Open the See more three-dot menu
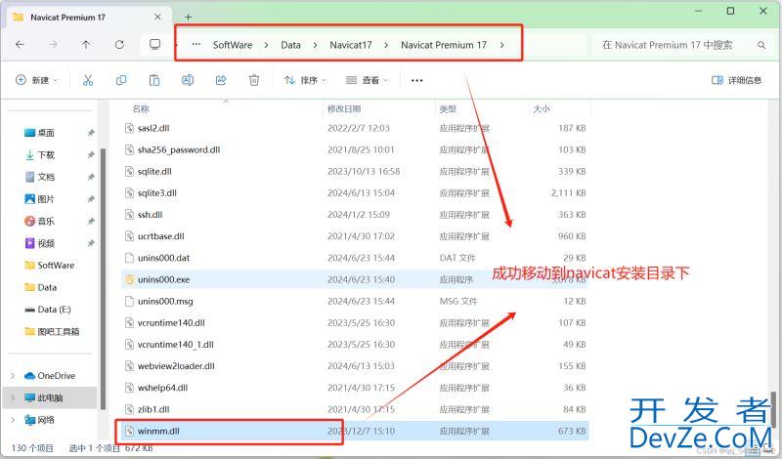 tap(417, 80)
